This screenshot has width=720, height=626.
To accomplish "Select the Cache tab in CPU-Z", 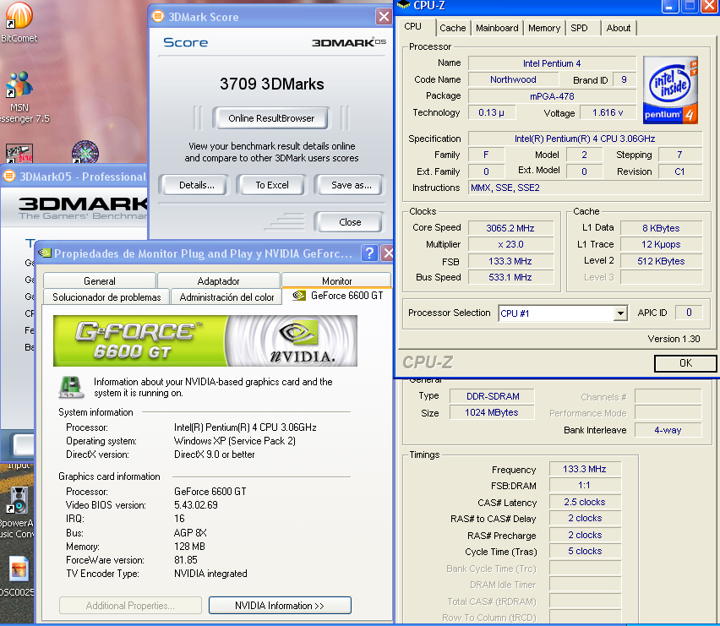I will tap(452, 28).
